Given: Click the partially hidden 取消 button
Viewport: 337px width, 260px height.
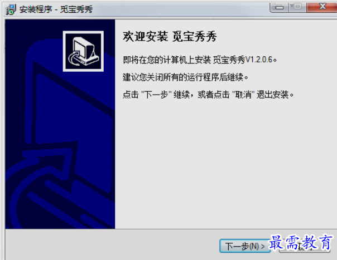Looking at the screenshot, I should click(304, 247).
